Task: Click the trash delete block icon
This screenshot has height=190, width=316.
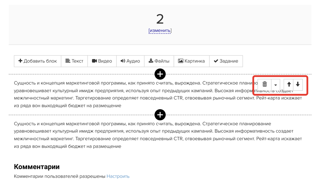Action: (265, 84)
